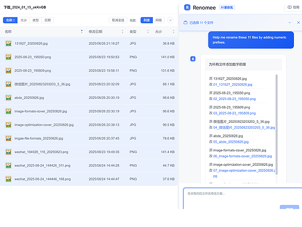This screenshot has width=302, height=227.
Task: Click the image icon for wechat_2025-08-24_144446_168.png
Action: click(8, 179)
